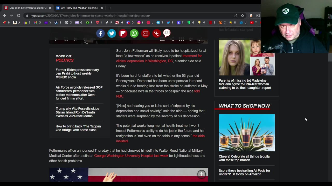
Task: Open the Politics section link
Action: click(x=65, y=60)
